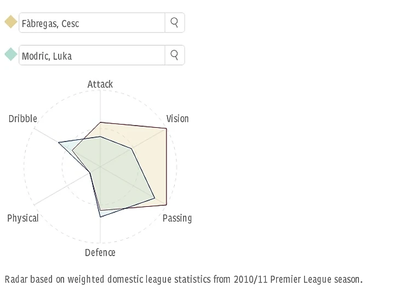Click the yellow diamond next to Fàbregas
400x294 pixels.
coord(10,22)
